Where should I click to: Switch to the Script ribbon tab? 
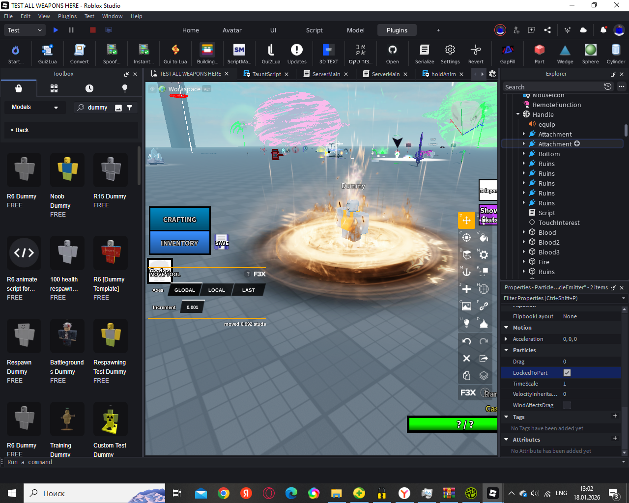click(x=314, y=30)
